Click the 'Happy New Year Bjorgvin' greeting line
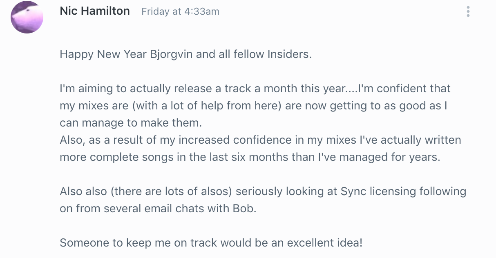 coord(185,54)
